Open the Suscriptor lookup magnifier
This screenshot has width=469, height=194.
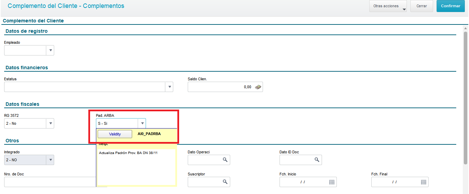coord(225,182)
